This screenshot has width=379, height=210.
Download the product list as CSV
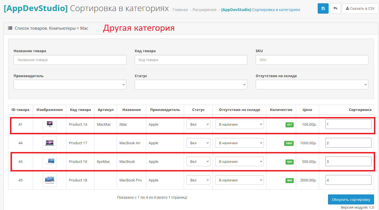360,9
